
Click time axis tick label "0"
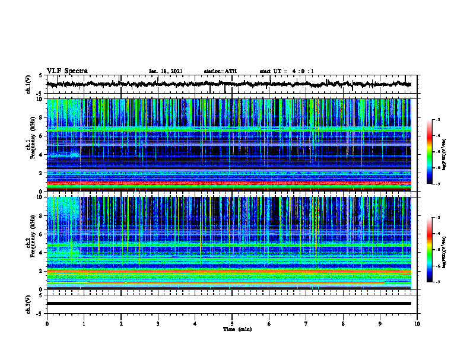(x=47, y=324)
